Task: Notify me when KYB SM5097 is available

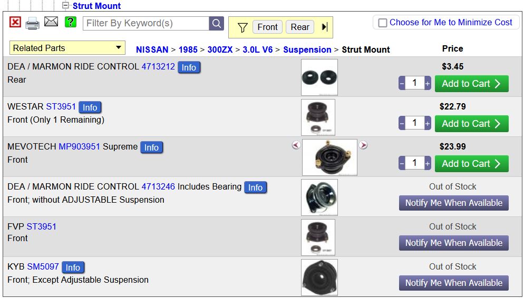Action: (x=454, y=283)
